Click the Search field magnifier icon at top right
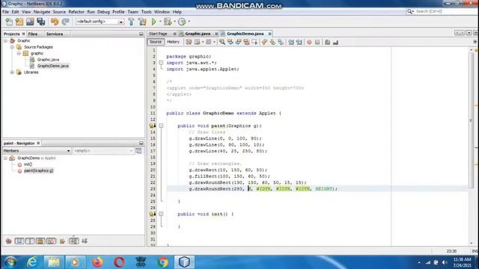The width and height of the screenshot is (479, 269). [410, 12]
